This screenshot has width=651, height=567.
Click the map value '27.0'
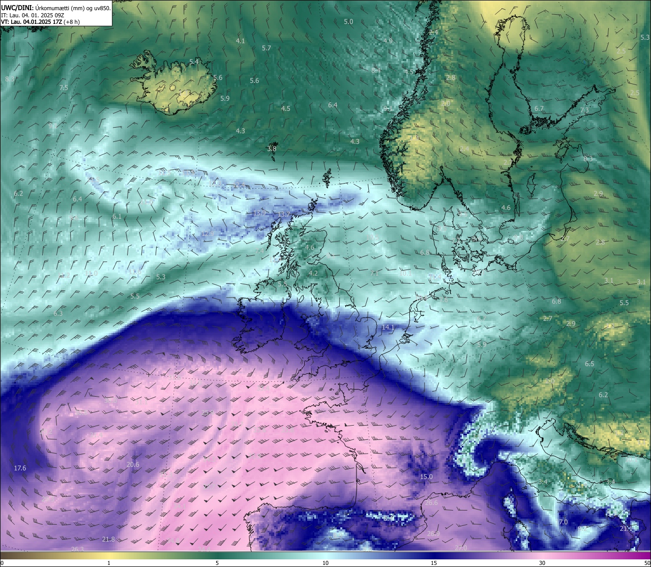[461, 547]
